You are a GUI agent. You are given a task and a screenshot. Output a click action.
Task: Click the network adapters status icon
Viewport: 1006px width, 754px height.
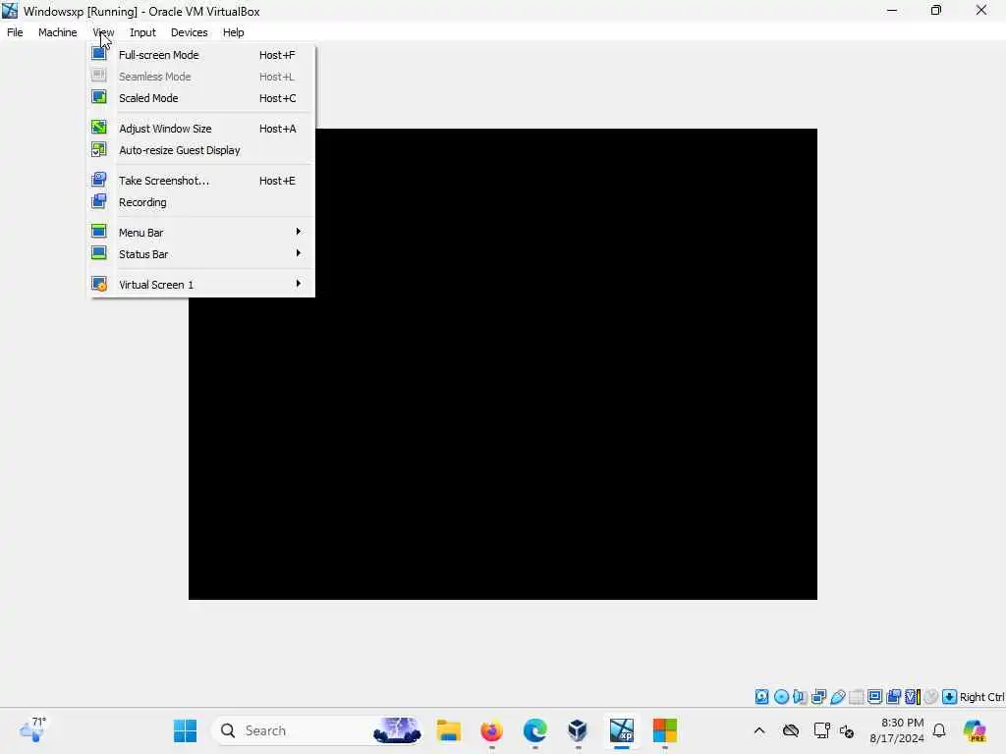[x=818, y=697]
